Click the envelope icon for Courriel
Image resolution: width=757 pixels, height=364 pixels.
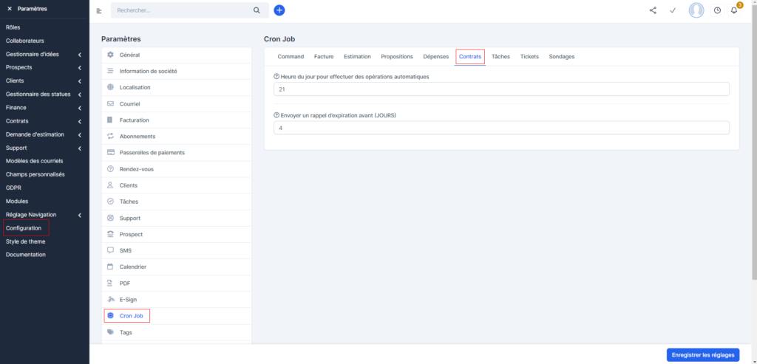coord(110,103)
